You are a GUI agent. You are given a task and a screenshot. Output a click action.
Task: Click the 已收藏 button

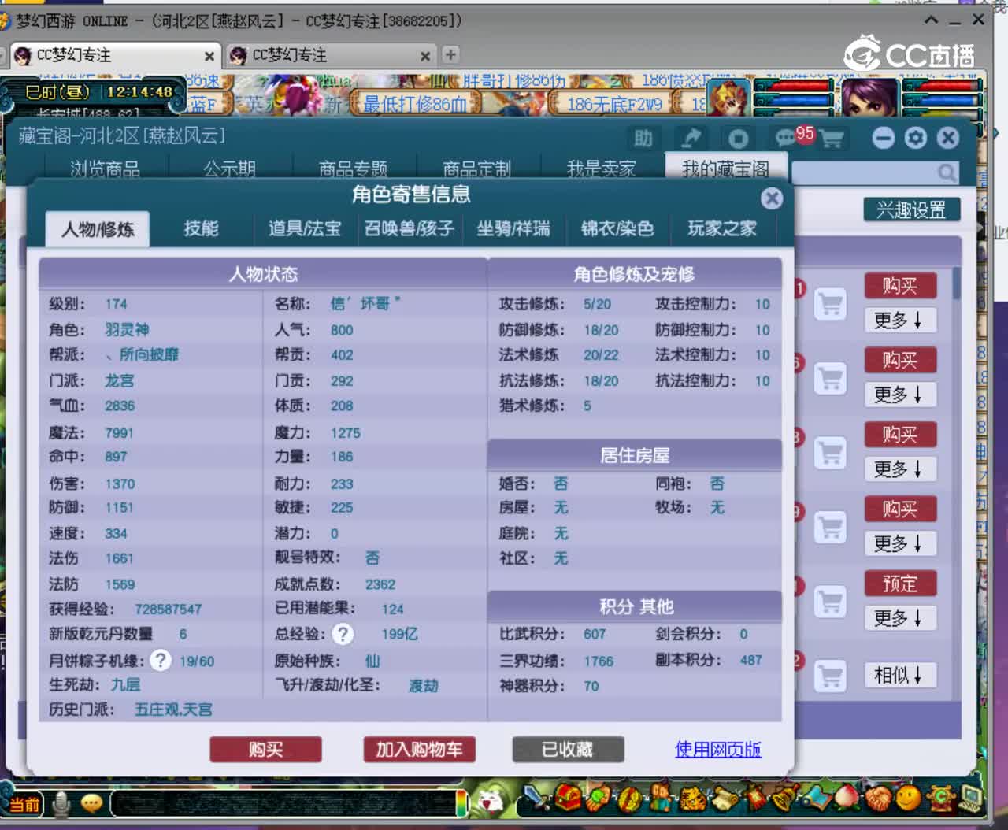coord(568,749)
